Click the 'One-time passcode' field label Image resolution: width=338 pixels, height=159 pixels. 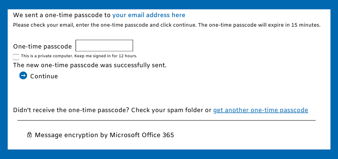click(x=42, y=47)
